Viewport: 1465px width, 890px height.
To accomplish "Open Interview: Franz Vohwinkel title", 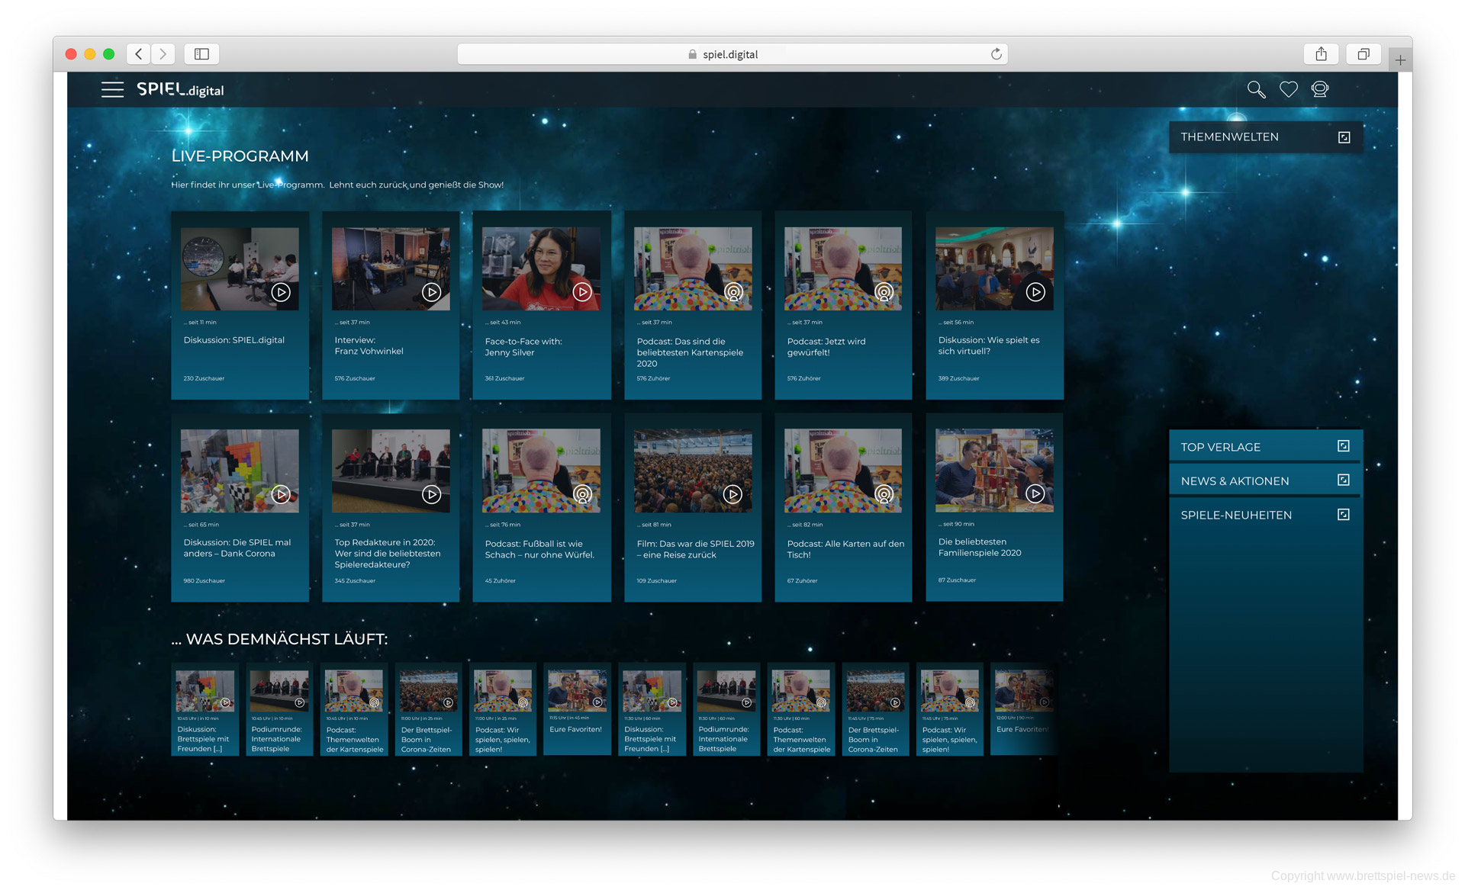I will coord(369,346).
